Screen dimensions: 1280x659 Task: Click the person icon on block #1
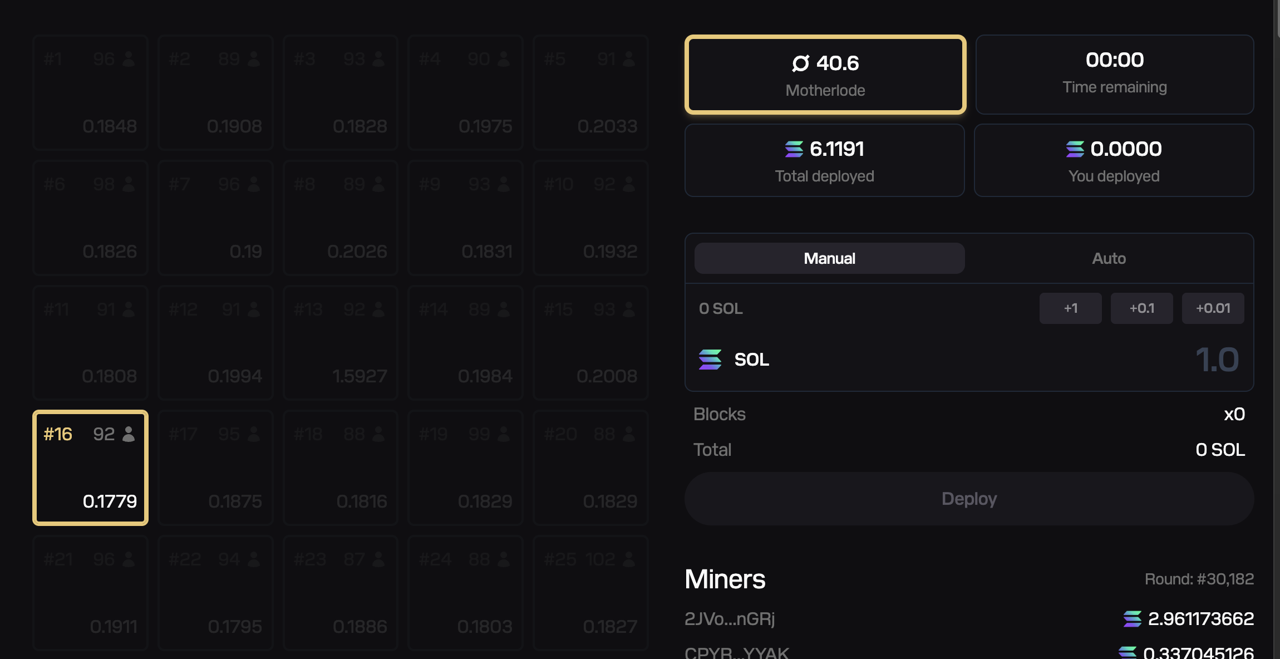(129, 59)
